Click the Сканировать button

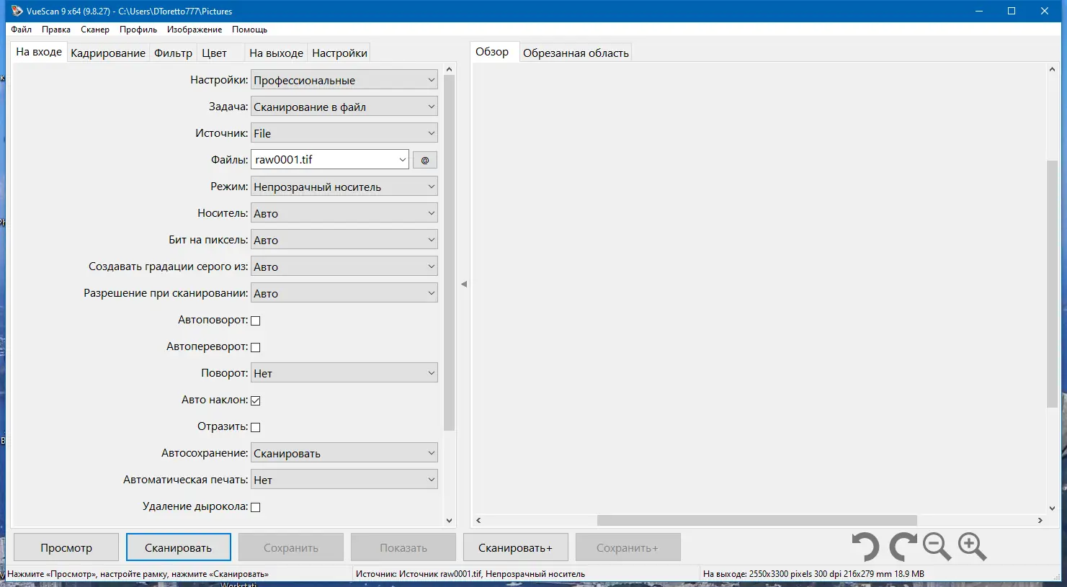pyautogui.click(x=179, y=547)
